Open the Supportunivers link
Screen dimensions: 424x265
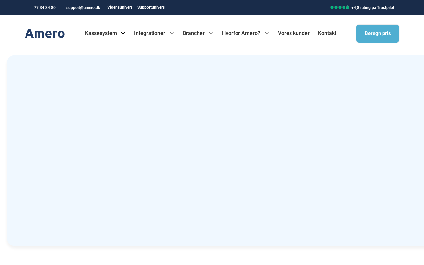pos(151,7)
